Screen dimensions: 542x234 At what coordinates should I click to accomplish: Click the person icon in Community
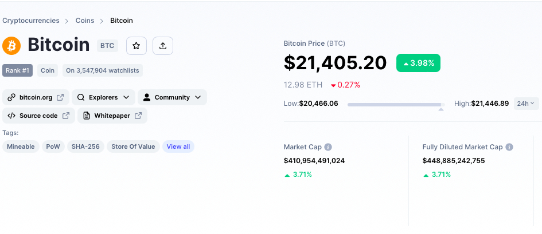pyautogui.click(x=147, y=97)
